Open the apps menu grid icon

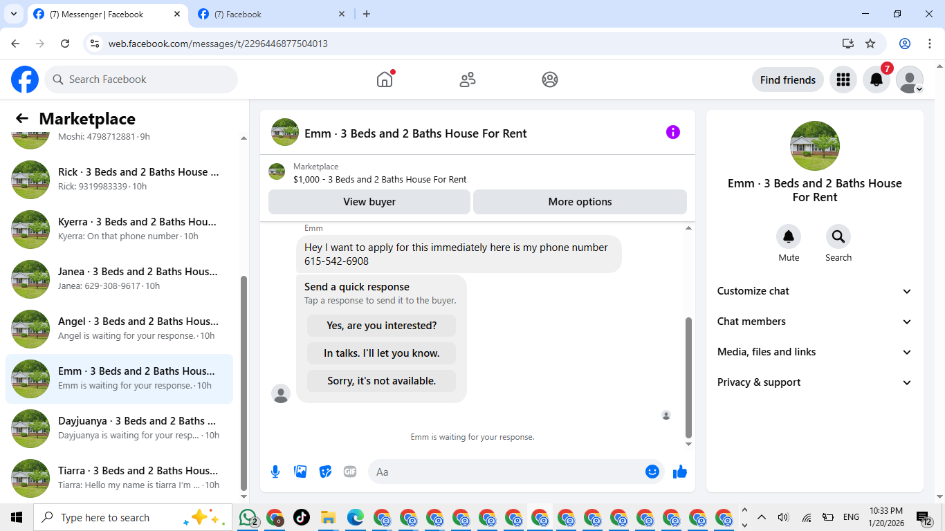coord(843,80)
